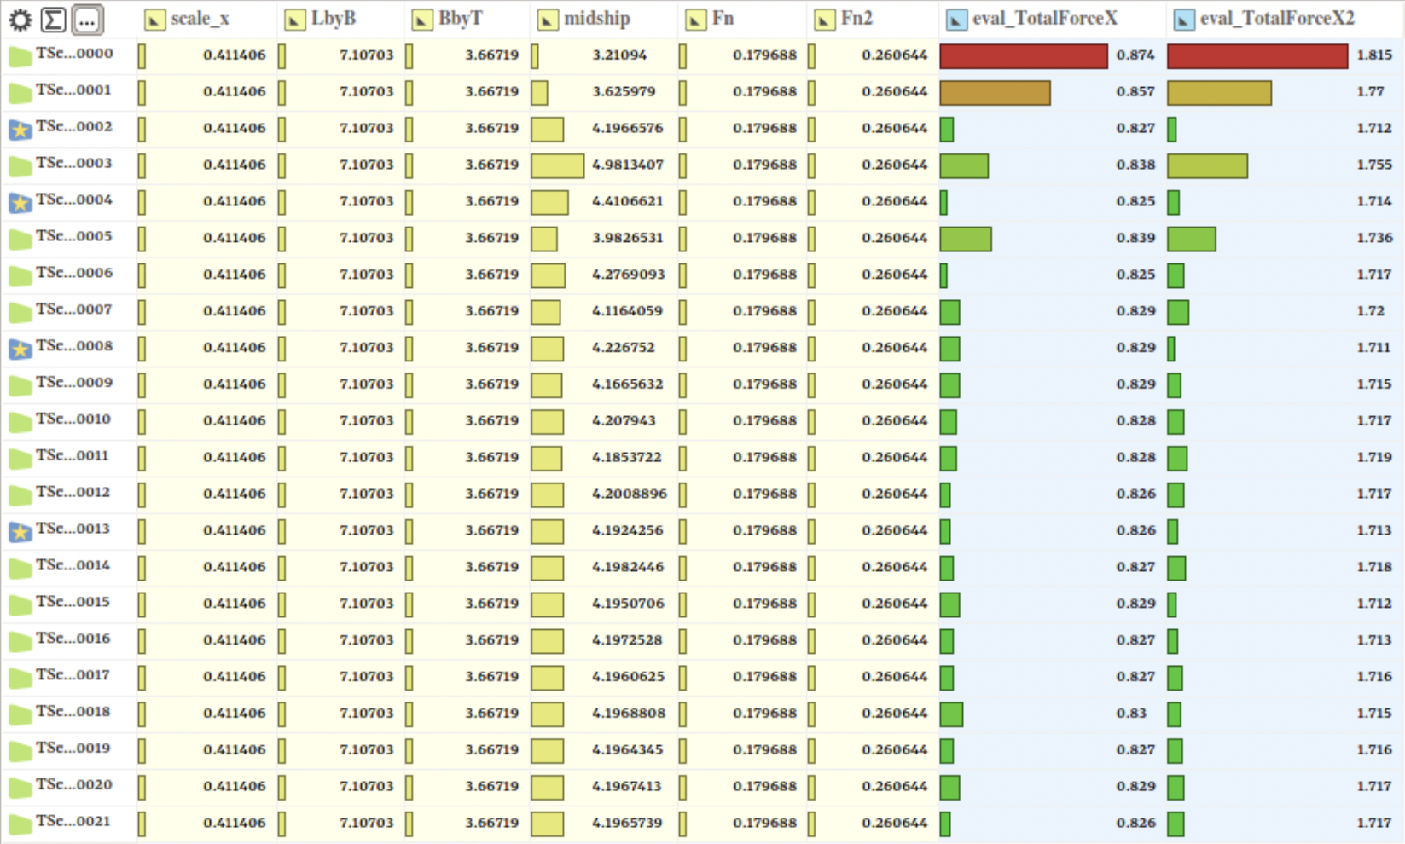Select design row TSe...0014

pyautogui.click(x=702, y=568)
